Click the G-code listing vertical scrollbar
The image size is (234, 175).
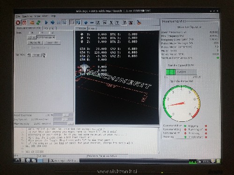coord(159,141)
